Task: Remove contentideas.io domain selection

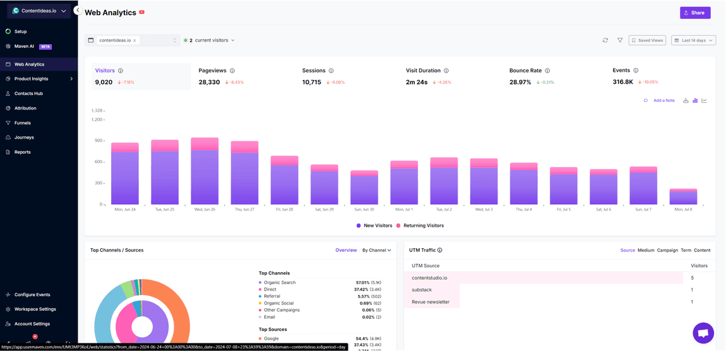Action: (134, 40)
